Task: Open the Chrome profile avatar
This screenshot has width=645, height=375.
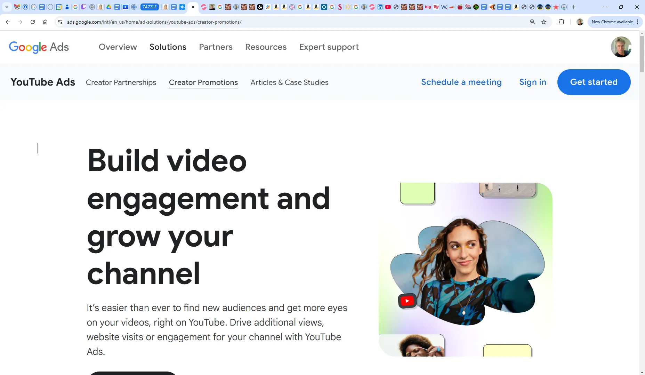Action: (580, 22)
